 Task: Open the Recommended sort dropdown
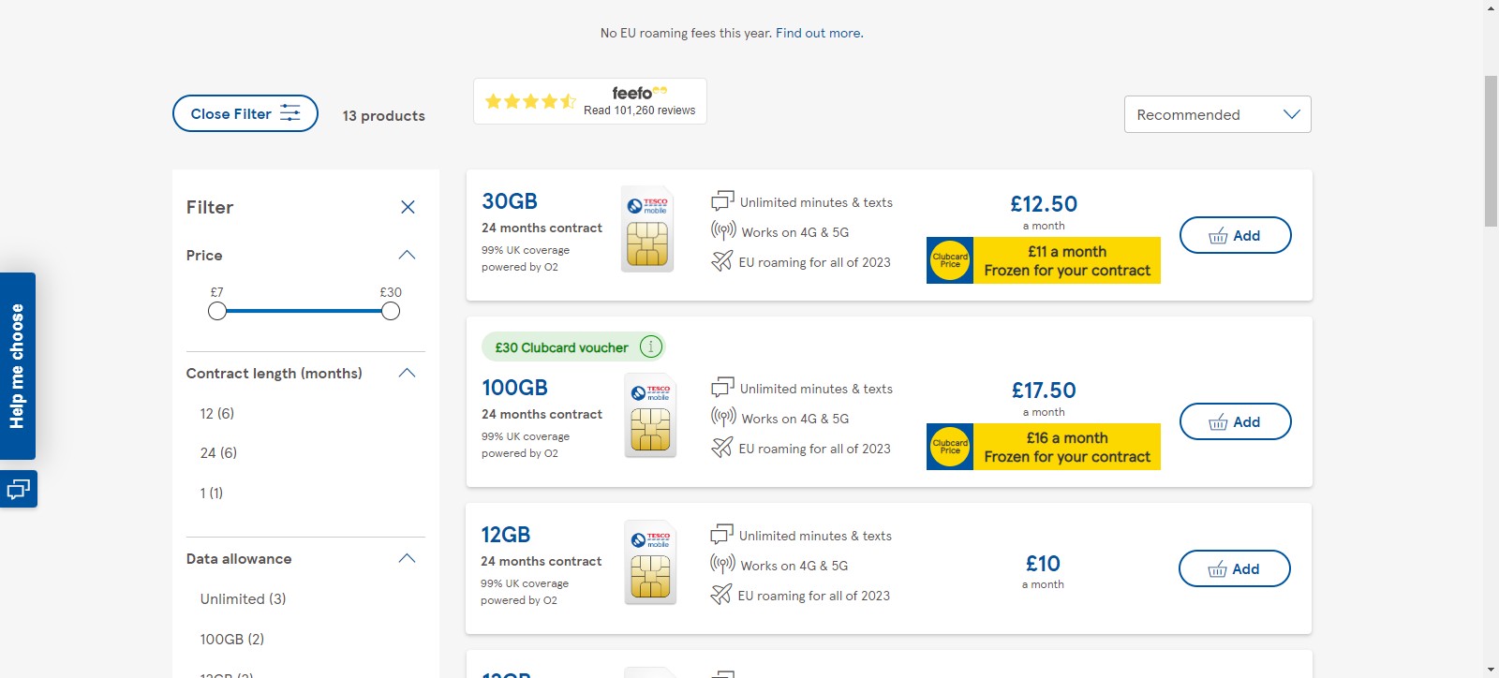1217,114
